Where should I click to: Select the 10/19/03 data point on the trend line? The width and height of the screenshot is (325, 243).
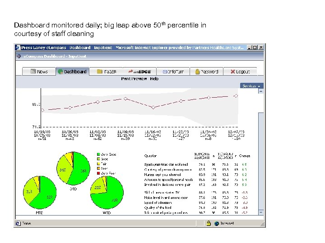(x=42, y=110)
